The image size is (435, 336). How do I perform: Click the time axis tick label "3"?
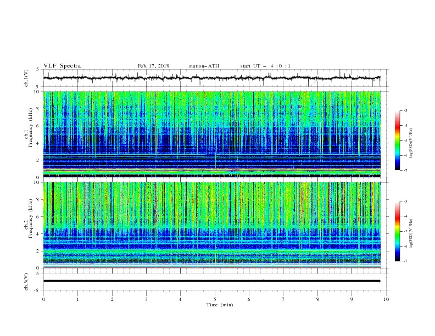146,299
